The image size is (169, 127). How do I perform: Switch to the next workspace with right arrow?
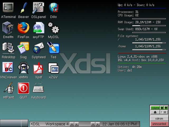tap(76, 124)
